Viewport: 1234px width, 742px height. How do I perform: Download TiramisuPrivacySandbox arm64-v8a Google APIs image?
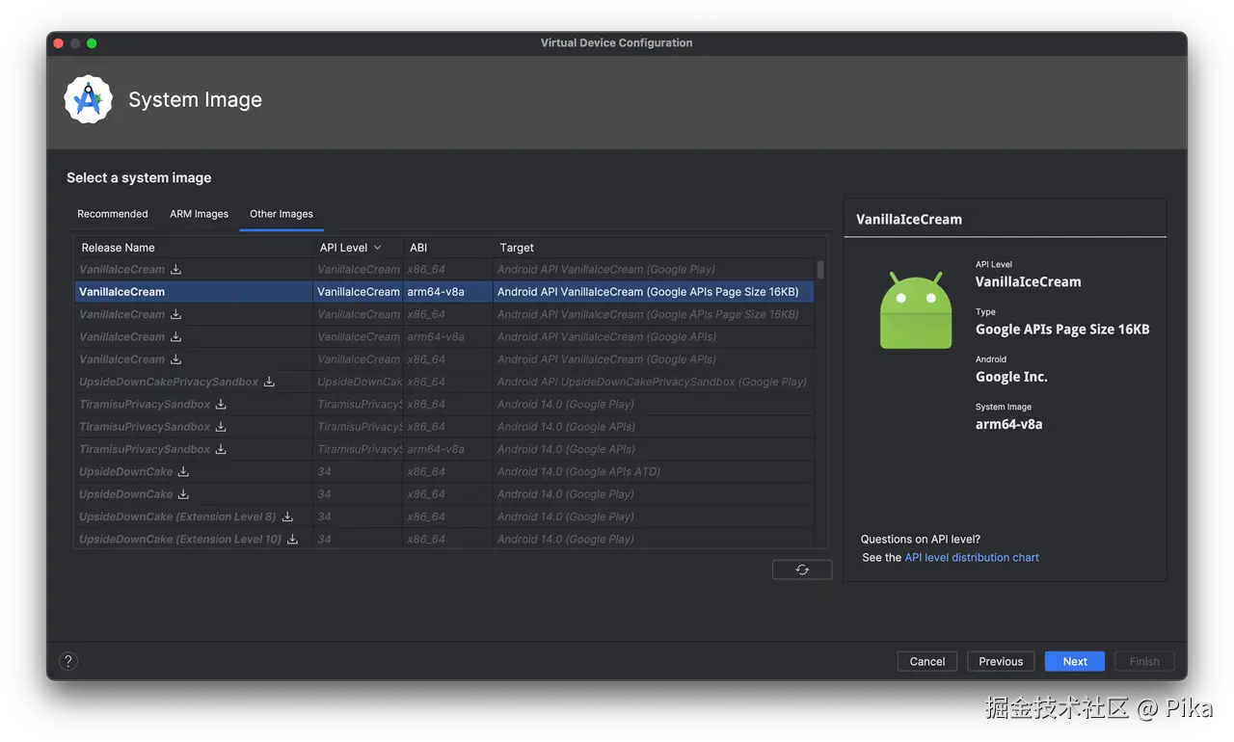[221, 449]
